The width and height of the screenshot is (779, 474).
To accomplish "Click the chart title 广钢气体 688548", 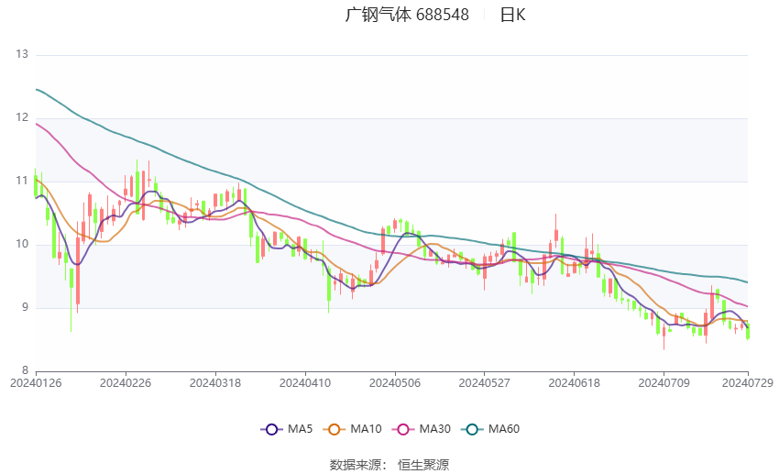I will click(x=407, y=15).
